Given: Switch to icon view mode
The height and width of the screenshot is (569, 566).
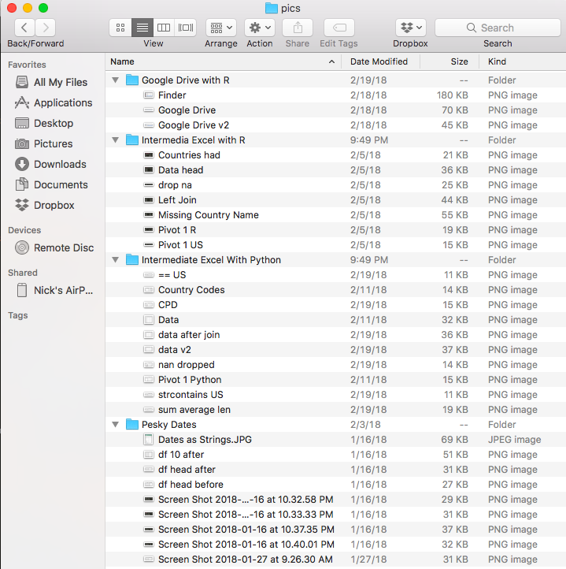Looking at the screenshot, I should tap(120, 28).
